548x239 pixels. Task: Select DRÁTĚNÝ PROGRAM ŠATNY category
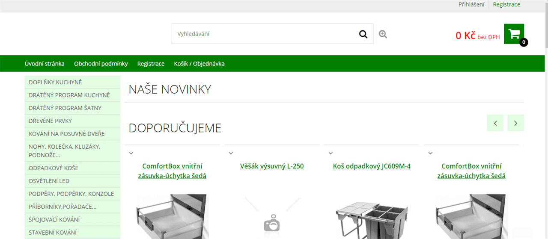(72, 108)
